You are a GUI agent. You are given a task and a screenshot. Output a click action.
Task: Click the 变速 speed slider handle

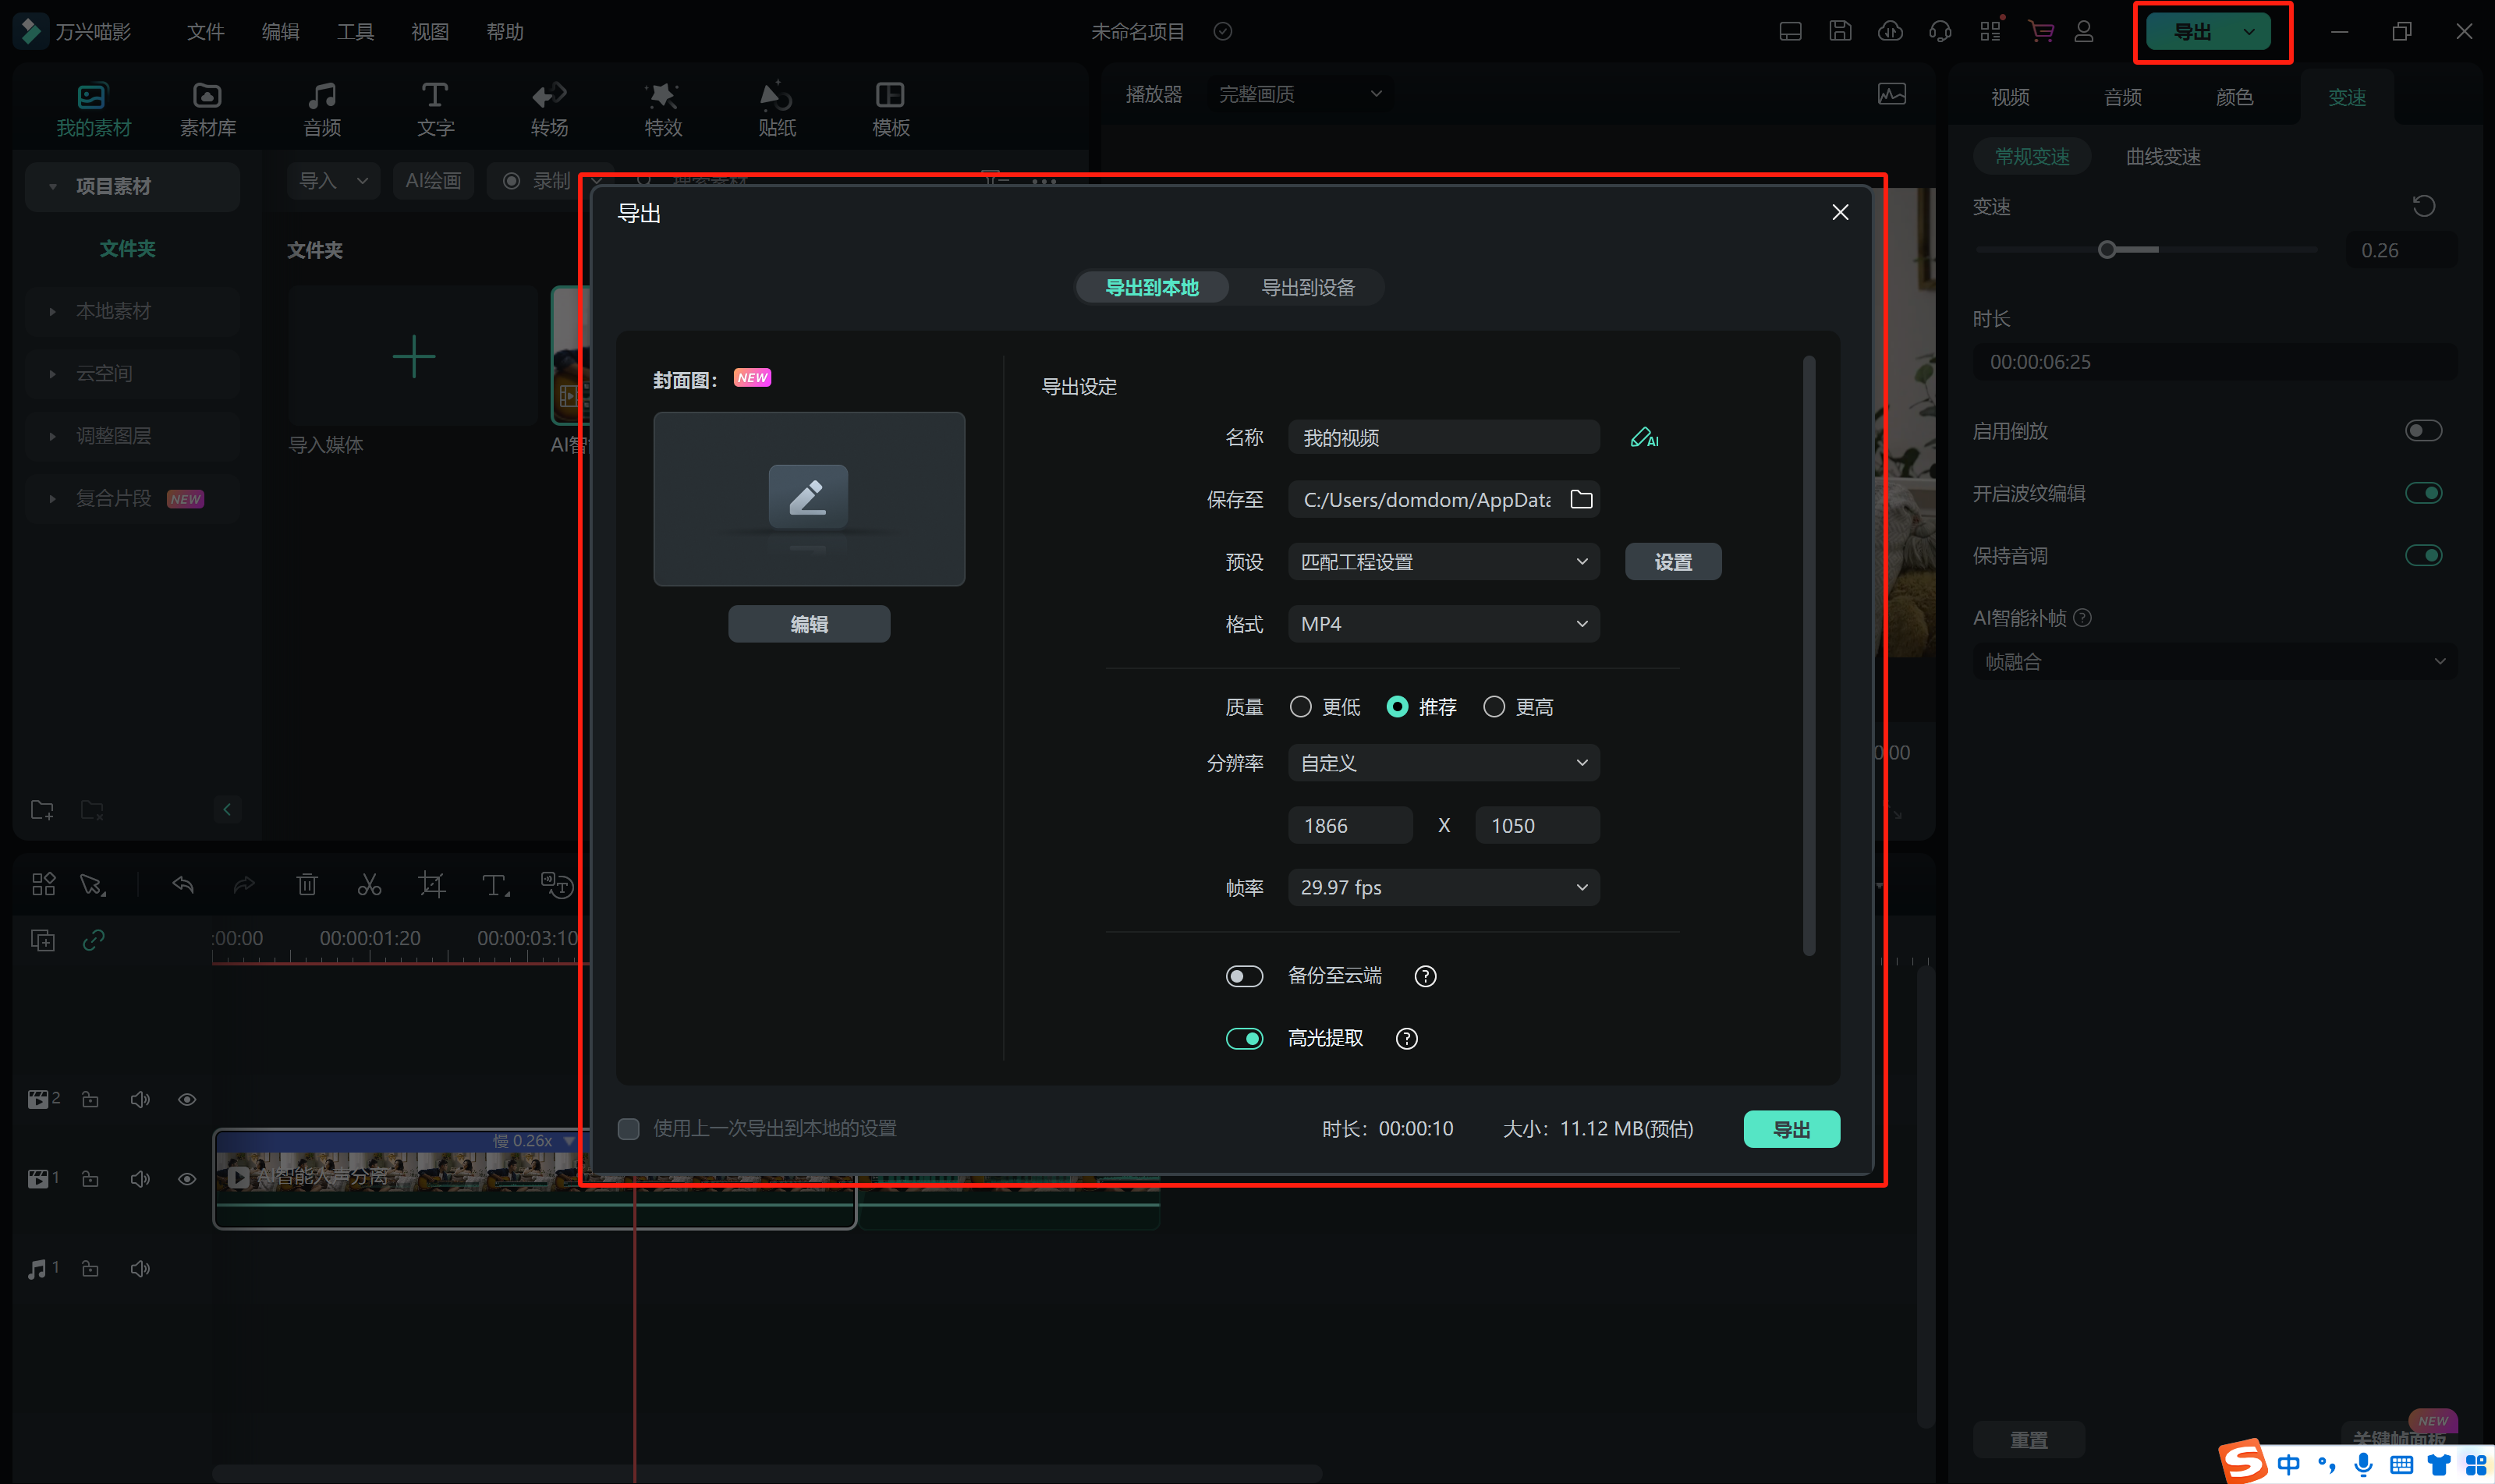(2107, 250)
